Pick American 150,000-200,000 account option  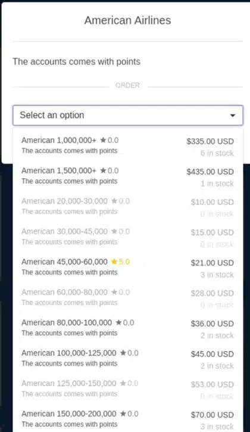(x=128, y=419)
